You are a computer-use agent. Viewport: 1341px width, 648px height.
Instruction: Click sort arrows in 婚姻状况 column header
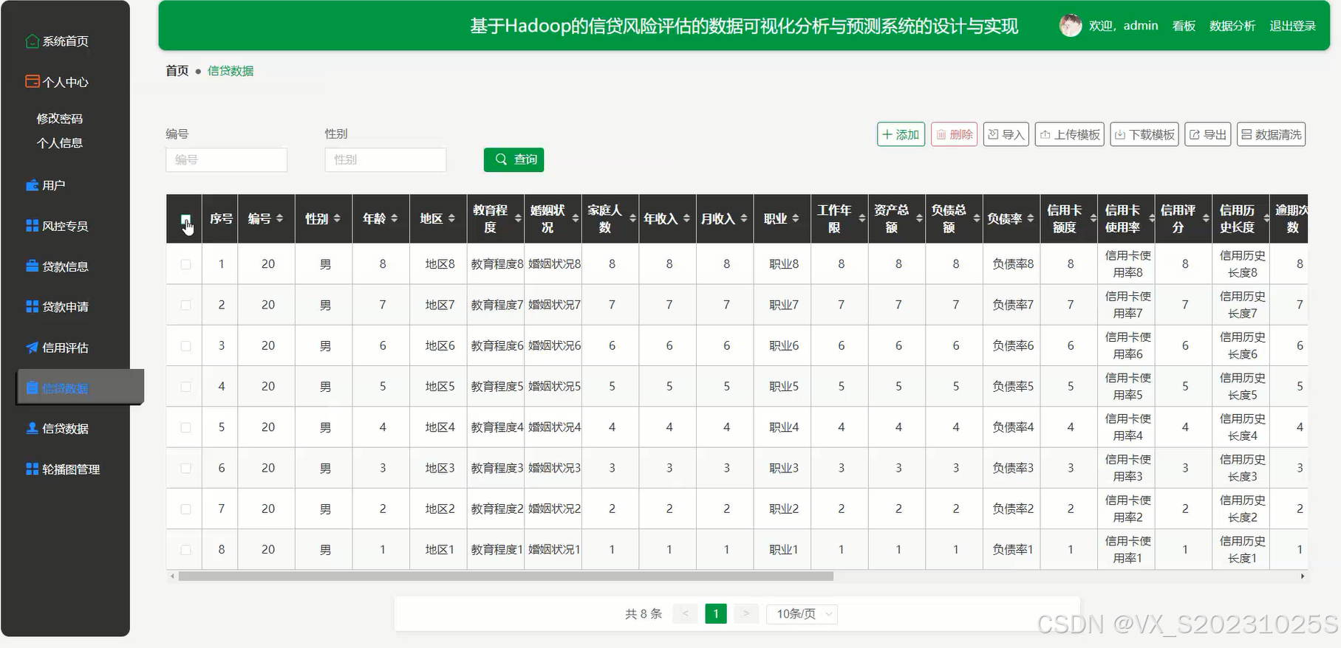[x=576, y=218]
